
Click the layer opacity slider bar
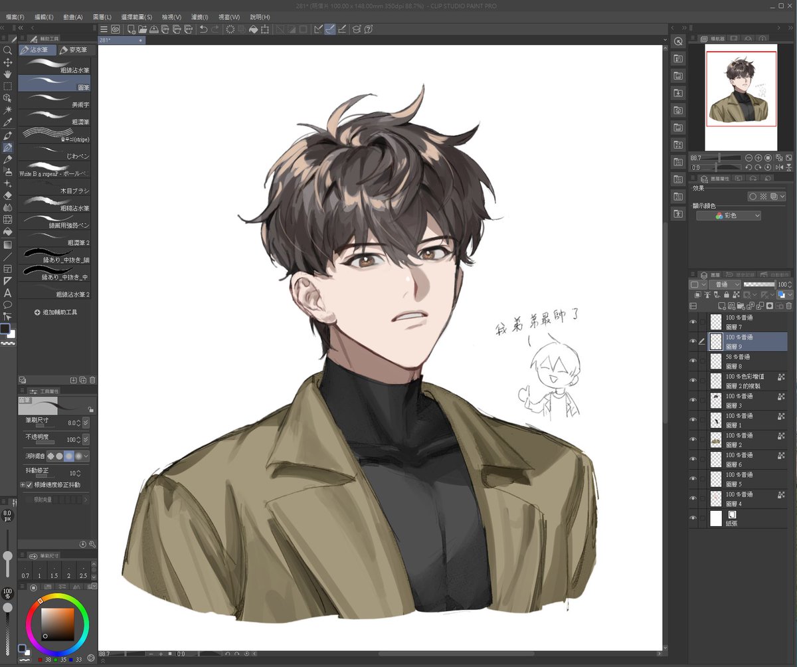pos(759,284)
